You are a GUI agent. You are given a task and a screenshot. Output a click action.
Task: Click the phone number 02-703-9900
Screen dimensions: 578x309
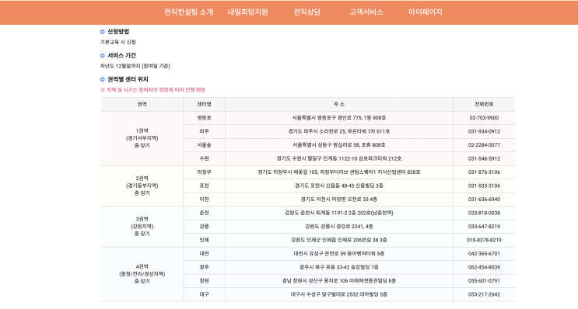click(x=484, y=118)
